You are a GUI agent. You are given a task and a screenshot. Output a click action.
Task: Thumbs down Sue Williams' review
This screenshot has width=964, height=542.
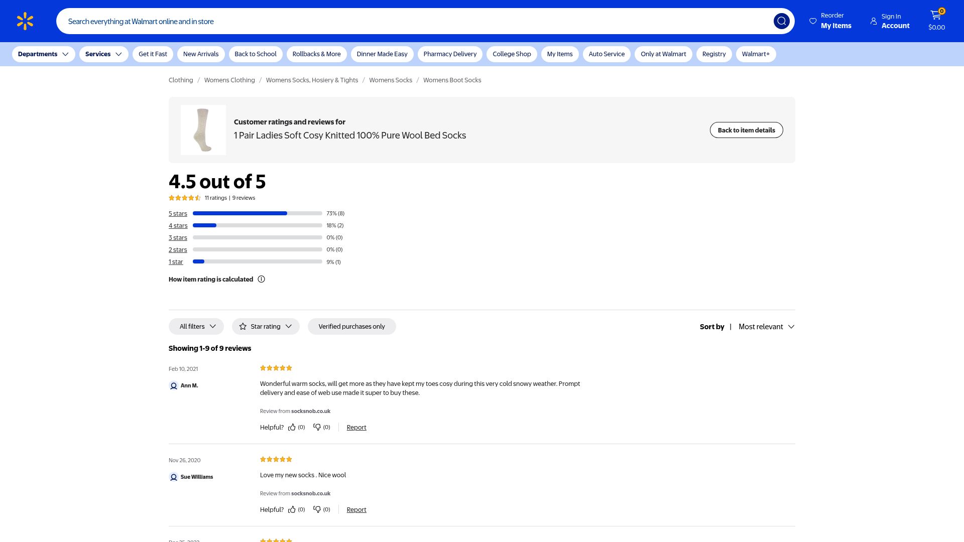coord(317,509)
